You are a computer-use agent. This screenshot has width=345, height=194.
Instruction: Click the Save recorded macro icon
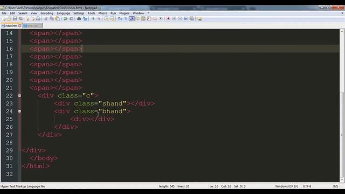point(192,19)
